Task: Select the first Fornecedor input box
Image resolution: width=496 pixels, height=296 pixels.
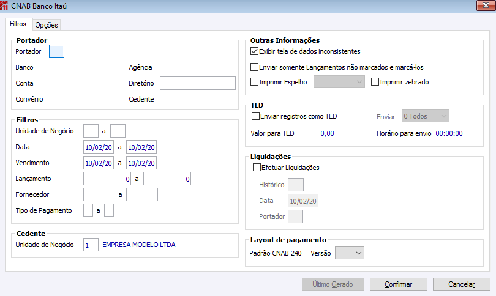Action: 99,194
